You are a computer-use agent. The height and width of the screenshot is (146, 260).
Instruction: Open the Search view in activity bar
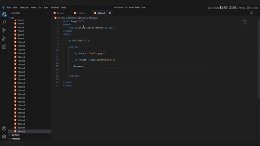point(4,22)
